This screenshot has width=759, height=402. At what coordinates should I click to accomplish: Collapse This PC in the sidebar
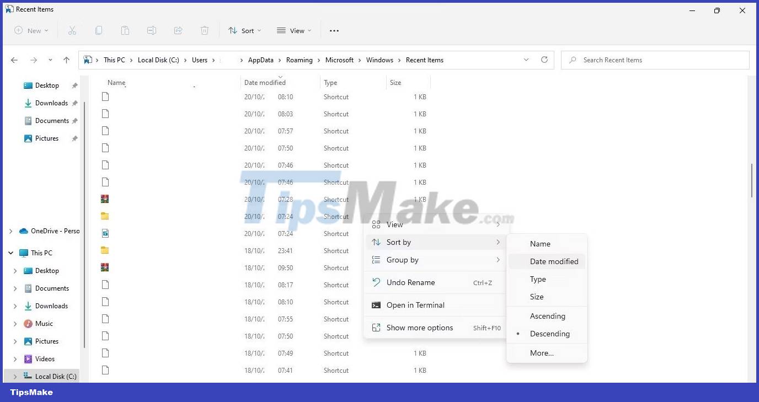point(10,253)
